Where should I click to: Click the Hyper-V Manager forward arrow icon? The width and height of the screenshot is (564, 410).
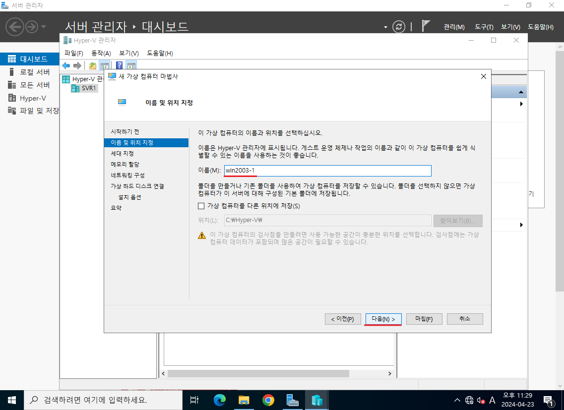77,65
